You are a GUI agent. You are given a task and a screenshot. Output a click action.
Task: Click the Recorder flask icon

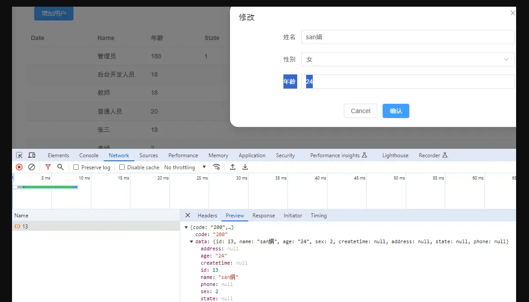445,155
